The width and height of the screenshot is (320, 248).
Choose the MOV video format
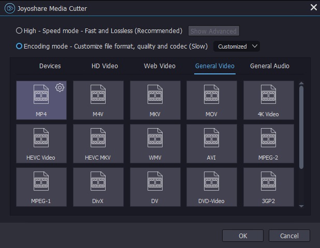click(x=211, y=100)
